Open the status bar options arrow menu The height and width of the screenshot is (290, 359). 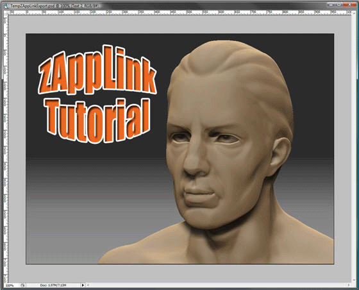point(83,286)
